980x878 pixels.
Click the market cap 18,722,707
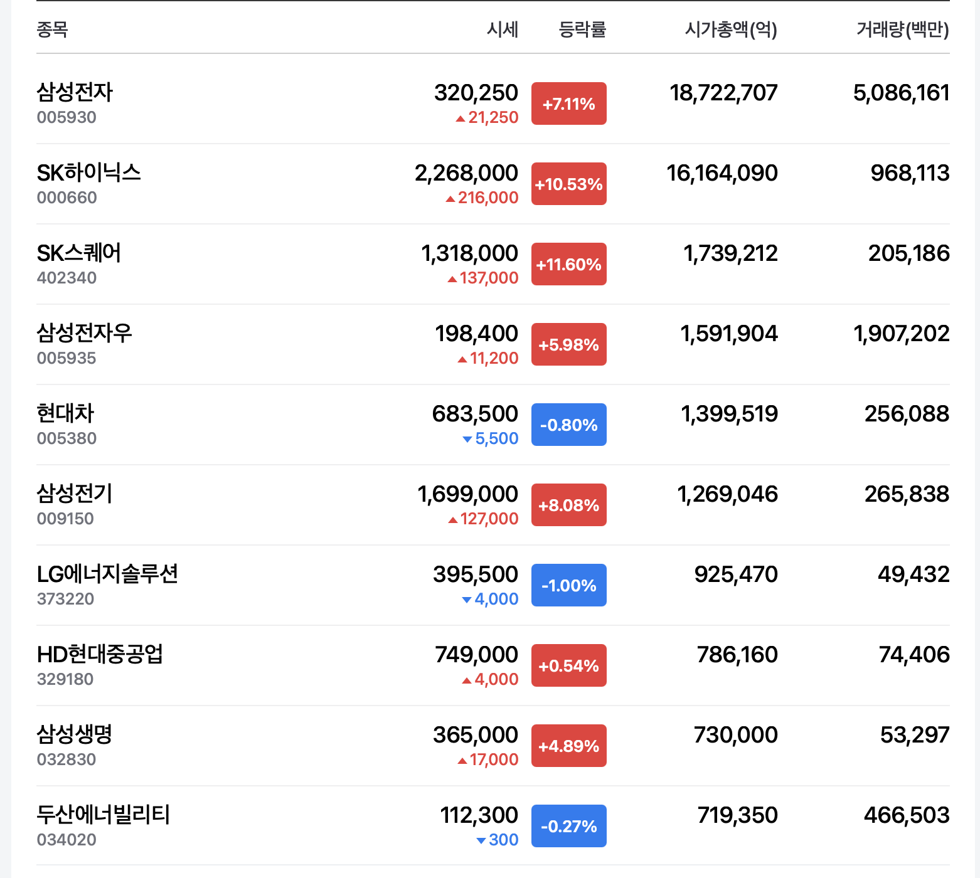pyautogui.click(x=723, y=93)
